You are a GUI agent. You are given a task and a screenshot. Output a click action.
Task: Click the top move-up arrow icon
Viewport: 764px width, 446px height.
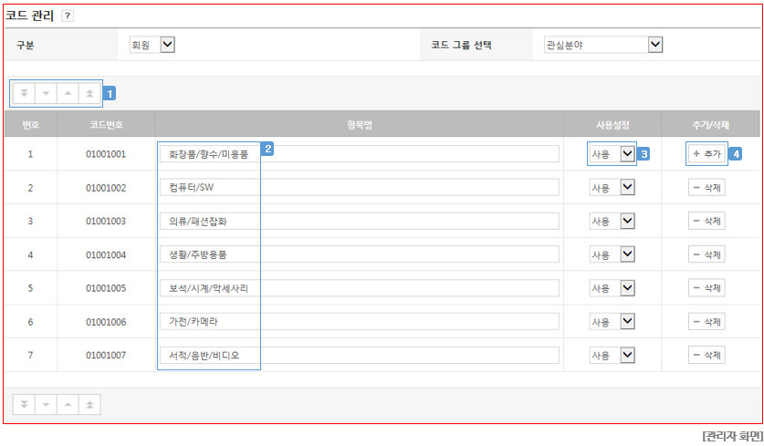[68, 93]
